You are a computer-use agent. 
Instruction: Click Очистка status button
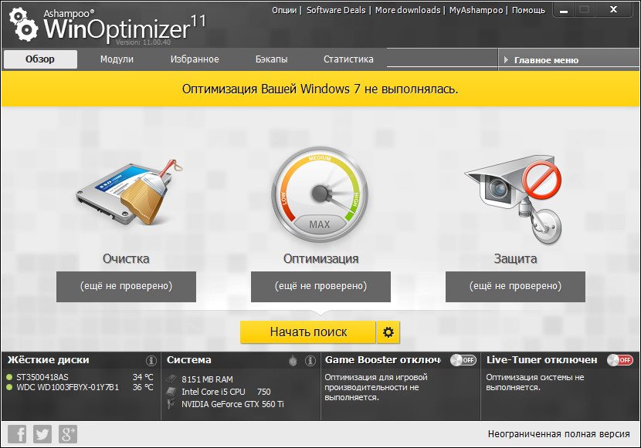point(126,287)
